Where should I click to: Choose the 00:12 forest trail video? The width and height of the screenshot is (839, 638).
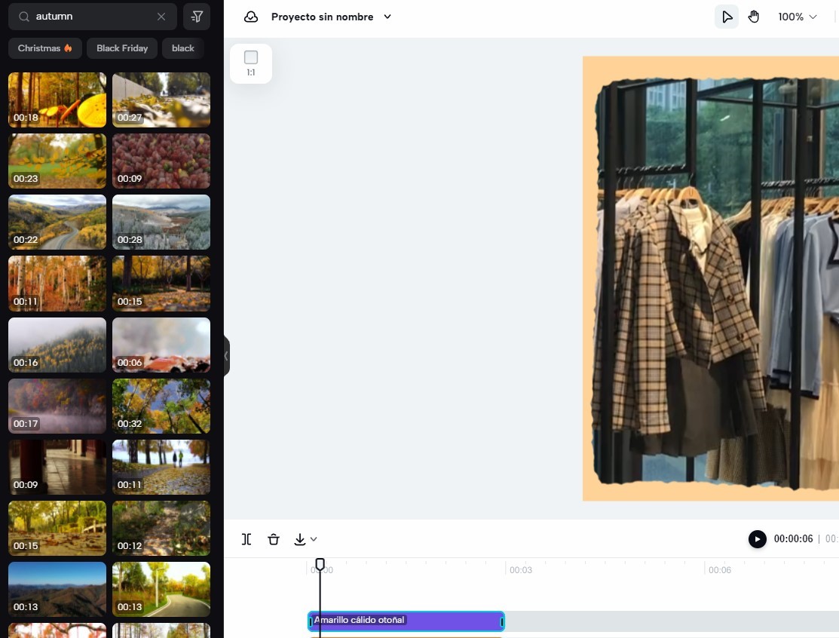point(161,529)
